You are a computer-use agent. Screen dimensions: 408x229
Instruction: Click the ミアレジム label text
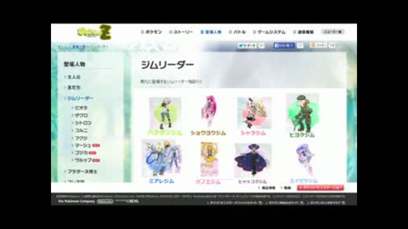click(x=161, y=181)
